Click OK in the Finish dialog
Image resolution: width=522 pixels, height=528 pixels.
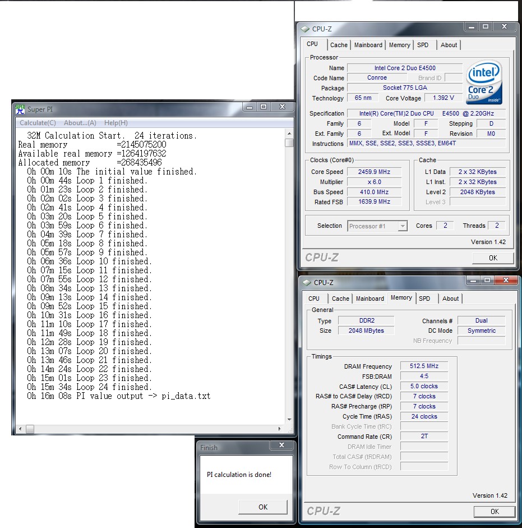[x=263, y=507]
